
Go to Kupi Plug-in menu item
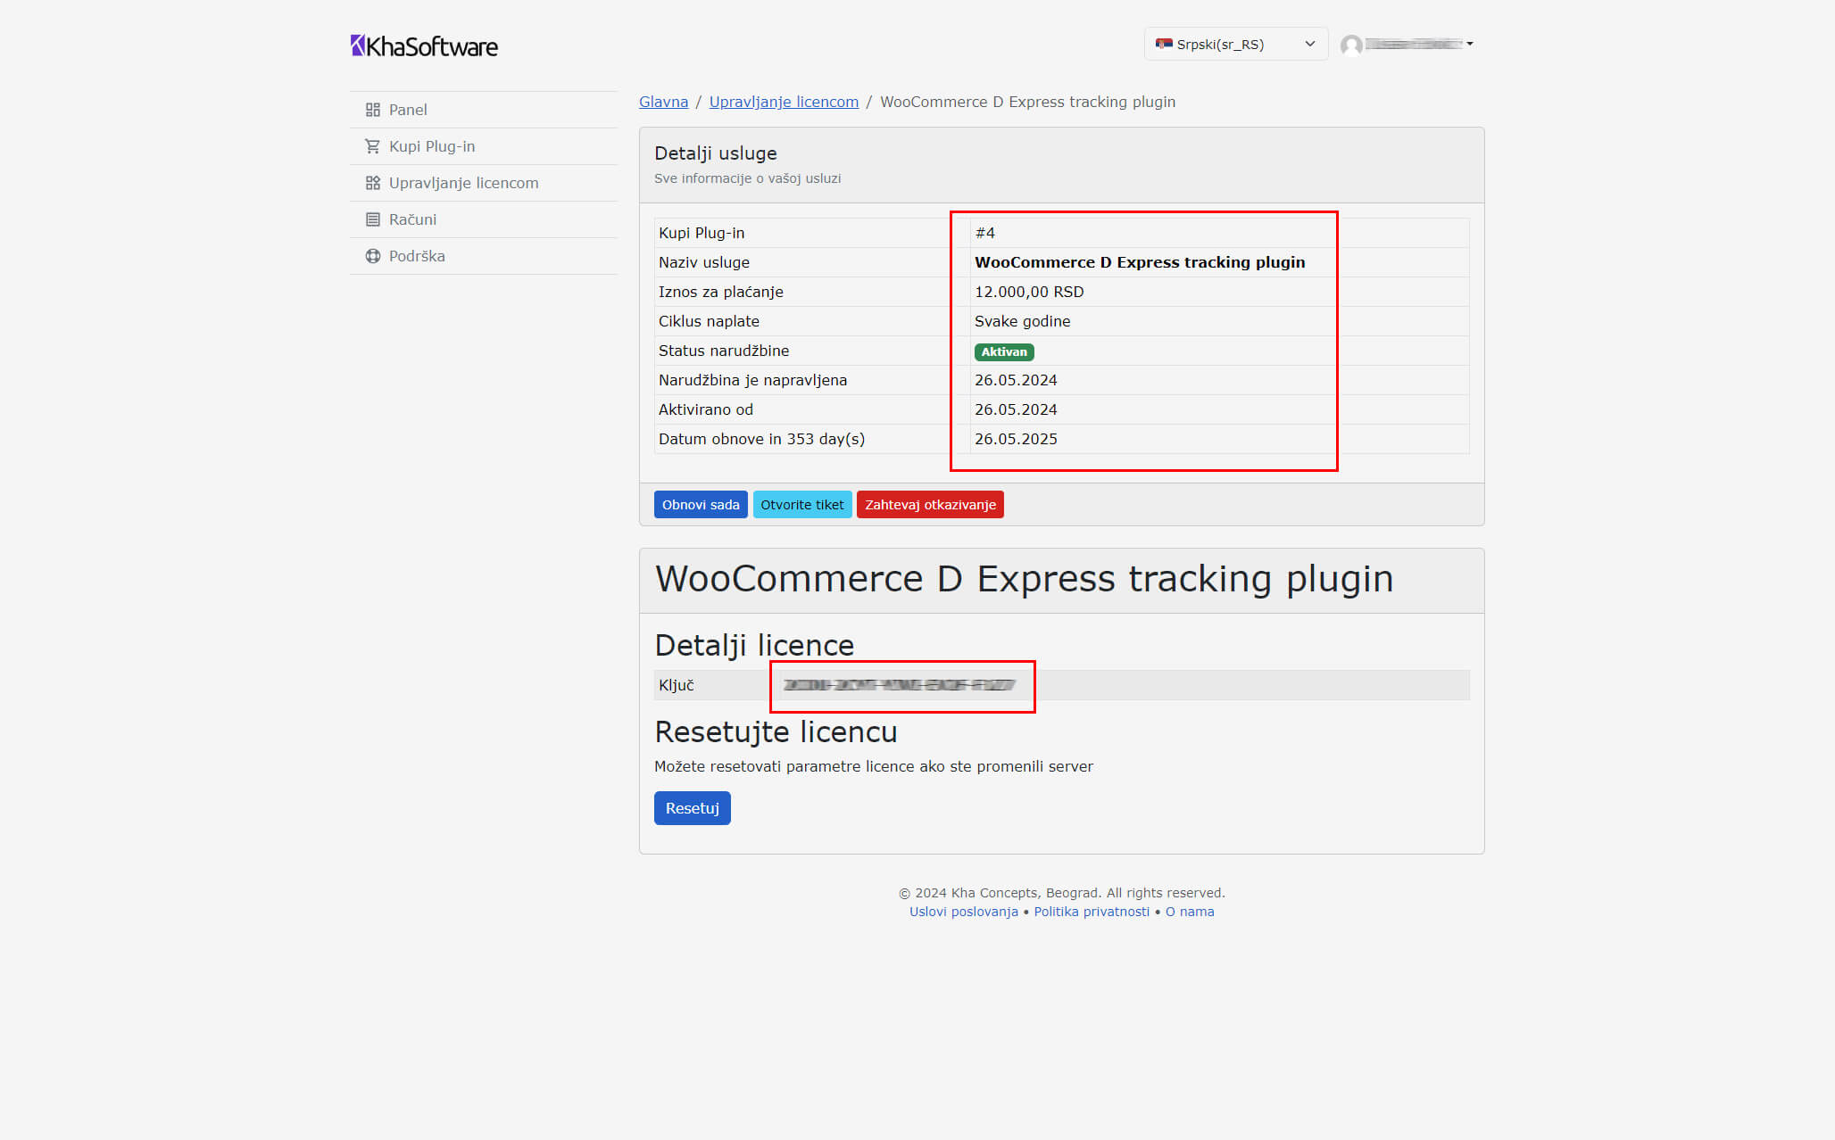(x=484, y=146)
